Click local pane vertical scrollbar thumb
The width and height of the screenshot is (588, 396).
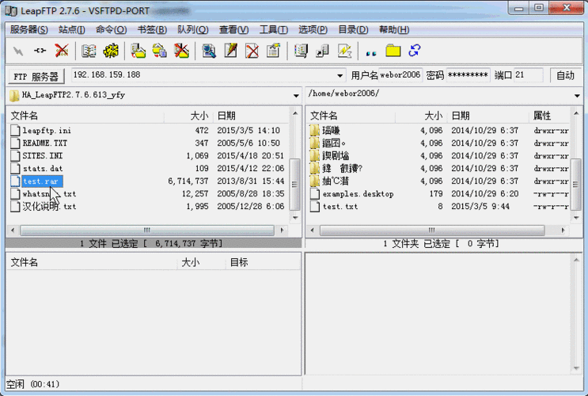295,185
